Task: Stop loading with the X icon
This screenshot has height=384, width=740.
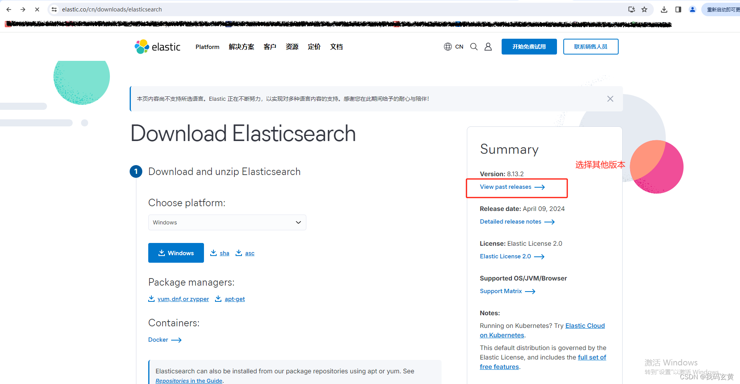Action: [37, 9]
